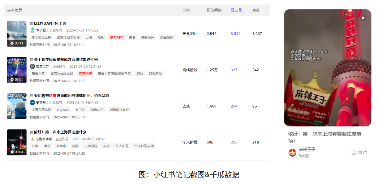Viewport: 378px width, 184px height.
Task: Select the 网络游戏 tag under 魔兽世界
Action: [155, 74]
